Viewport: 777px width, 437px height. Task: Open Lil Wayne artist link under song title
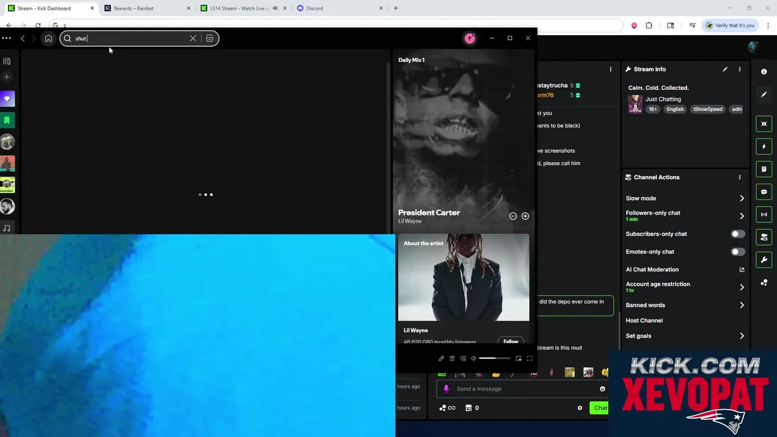click(410, 221)
